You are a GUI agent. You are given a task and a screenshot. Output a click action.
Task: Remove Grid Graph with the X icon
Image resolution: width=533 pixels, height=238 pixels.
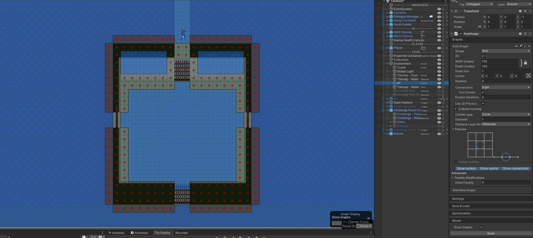(529, 46)
